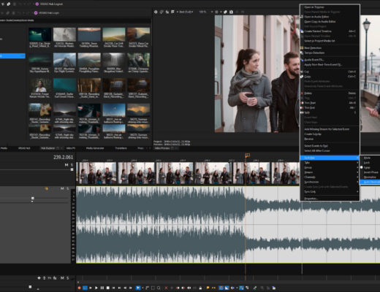This screenshot has height=292, width=380.
Task: Click Go to End transport button
Action: 119,288
